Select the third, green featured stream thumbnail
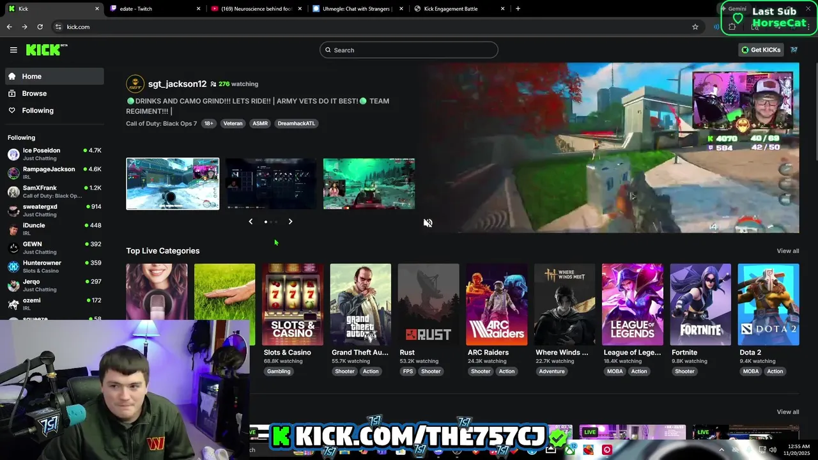 tap(369, 184)
